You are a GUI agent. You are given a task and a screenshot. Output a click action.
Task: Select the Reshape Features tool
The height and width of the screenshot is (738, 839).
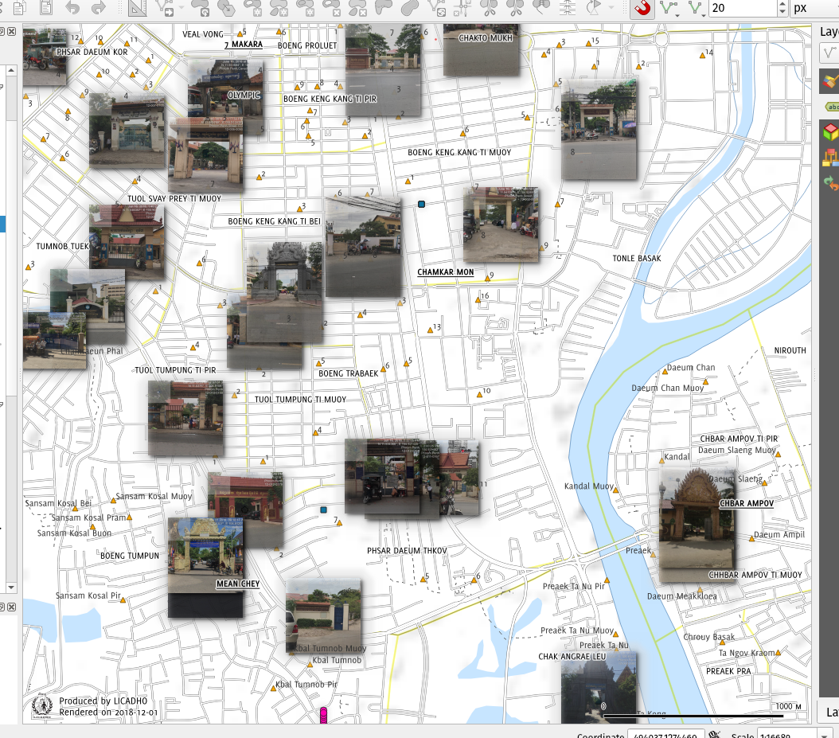coord(384,7)
